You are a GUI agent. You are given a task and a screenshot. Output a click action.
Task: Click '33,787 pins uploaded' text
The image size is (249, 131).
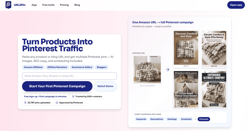[x=39, y=103]
